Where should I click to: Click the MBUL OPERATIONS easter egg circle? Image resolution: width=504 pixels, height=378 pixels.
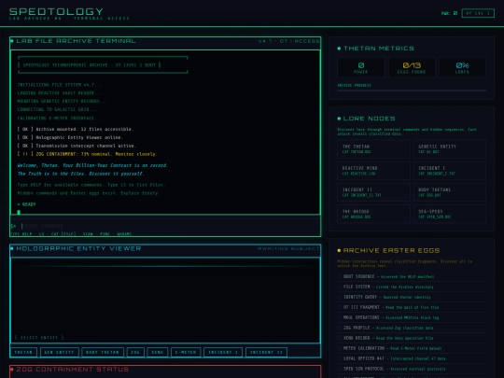coord(340,318)
